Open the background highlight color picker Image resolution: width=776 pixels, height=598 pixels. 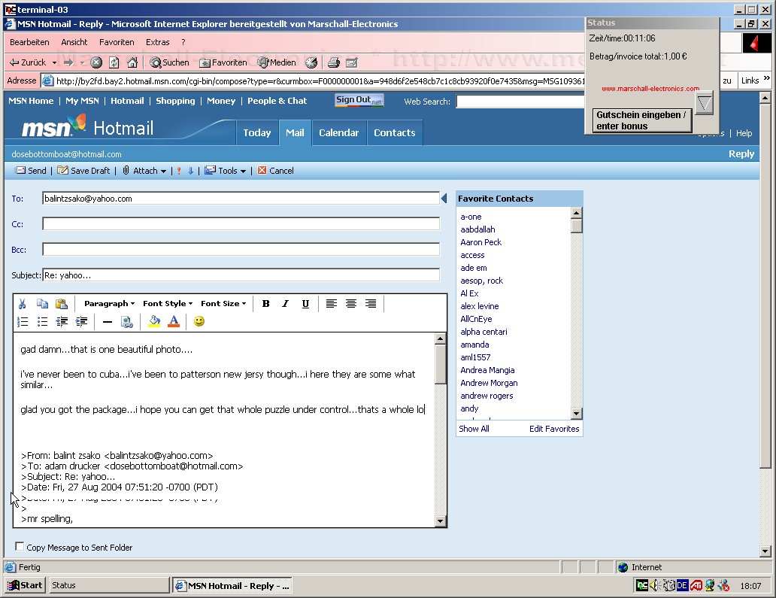(x=154, y=322)
